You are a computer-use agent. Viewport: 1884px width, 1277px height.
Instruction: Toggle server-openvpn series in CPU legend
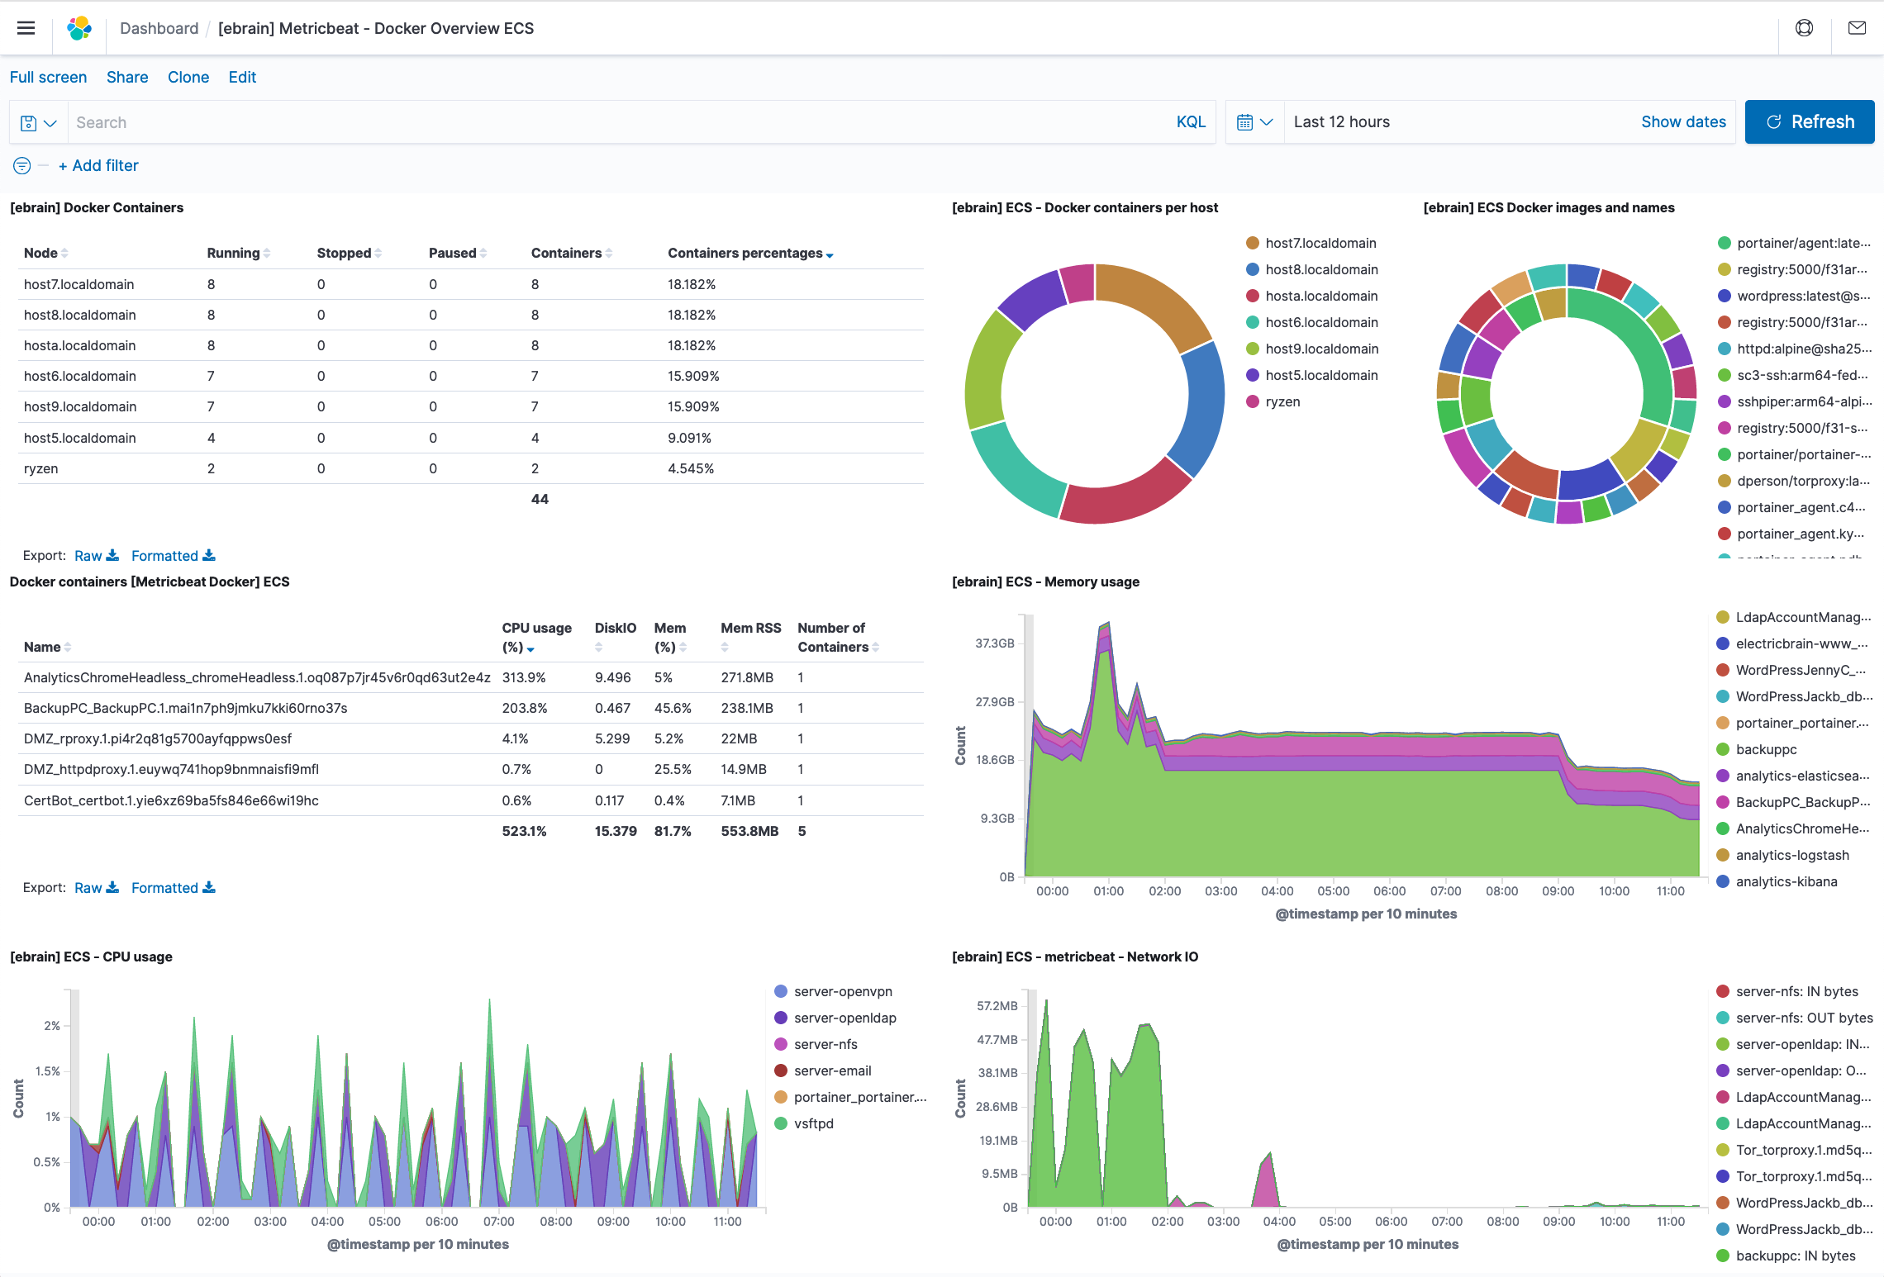(842, 991)
